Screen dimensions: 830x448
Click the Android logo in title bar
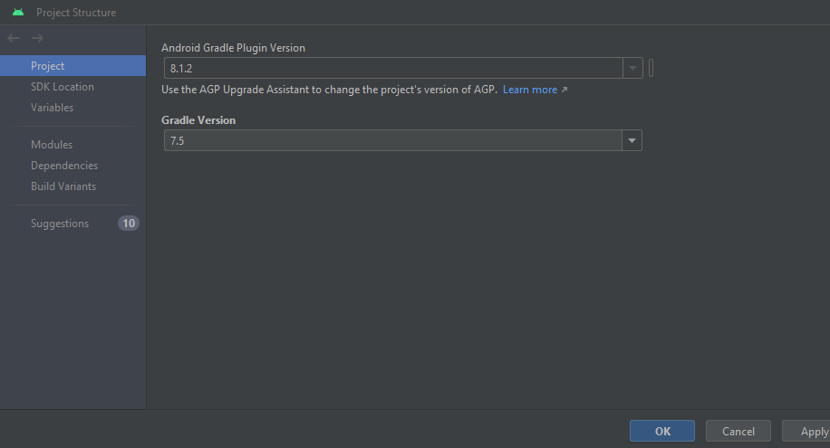18,13
